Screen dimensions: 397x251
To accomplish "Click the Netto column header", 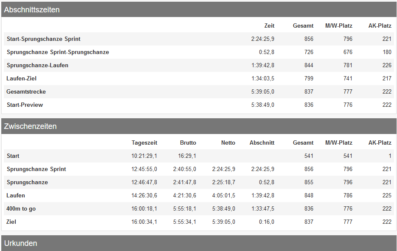I will (x=228, y=143).
